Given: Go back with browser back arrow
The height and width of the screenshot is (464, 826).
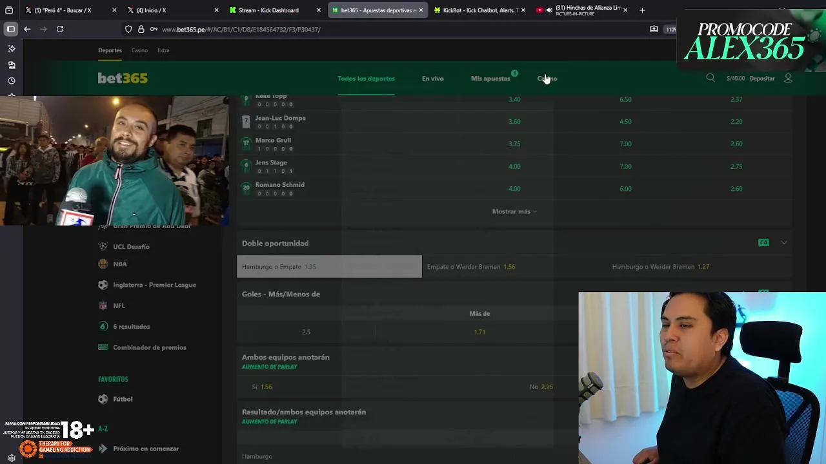Looking at the screenshot, I should (x=27, y=29).
